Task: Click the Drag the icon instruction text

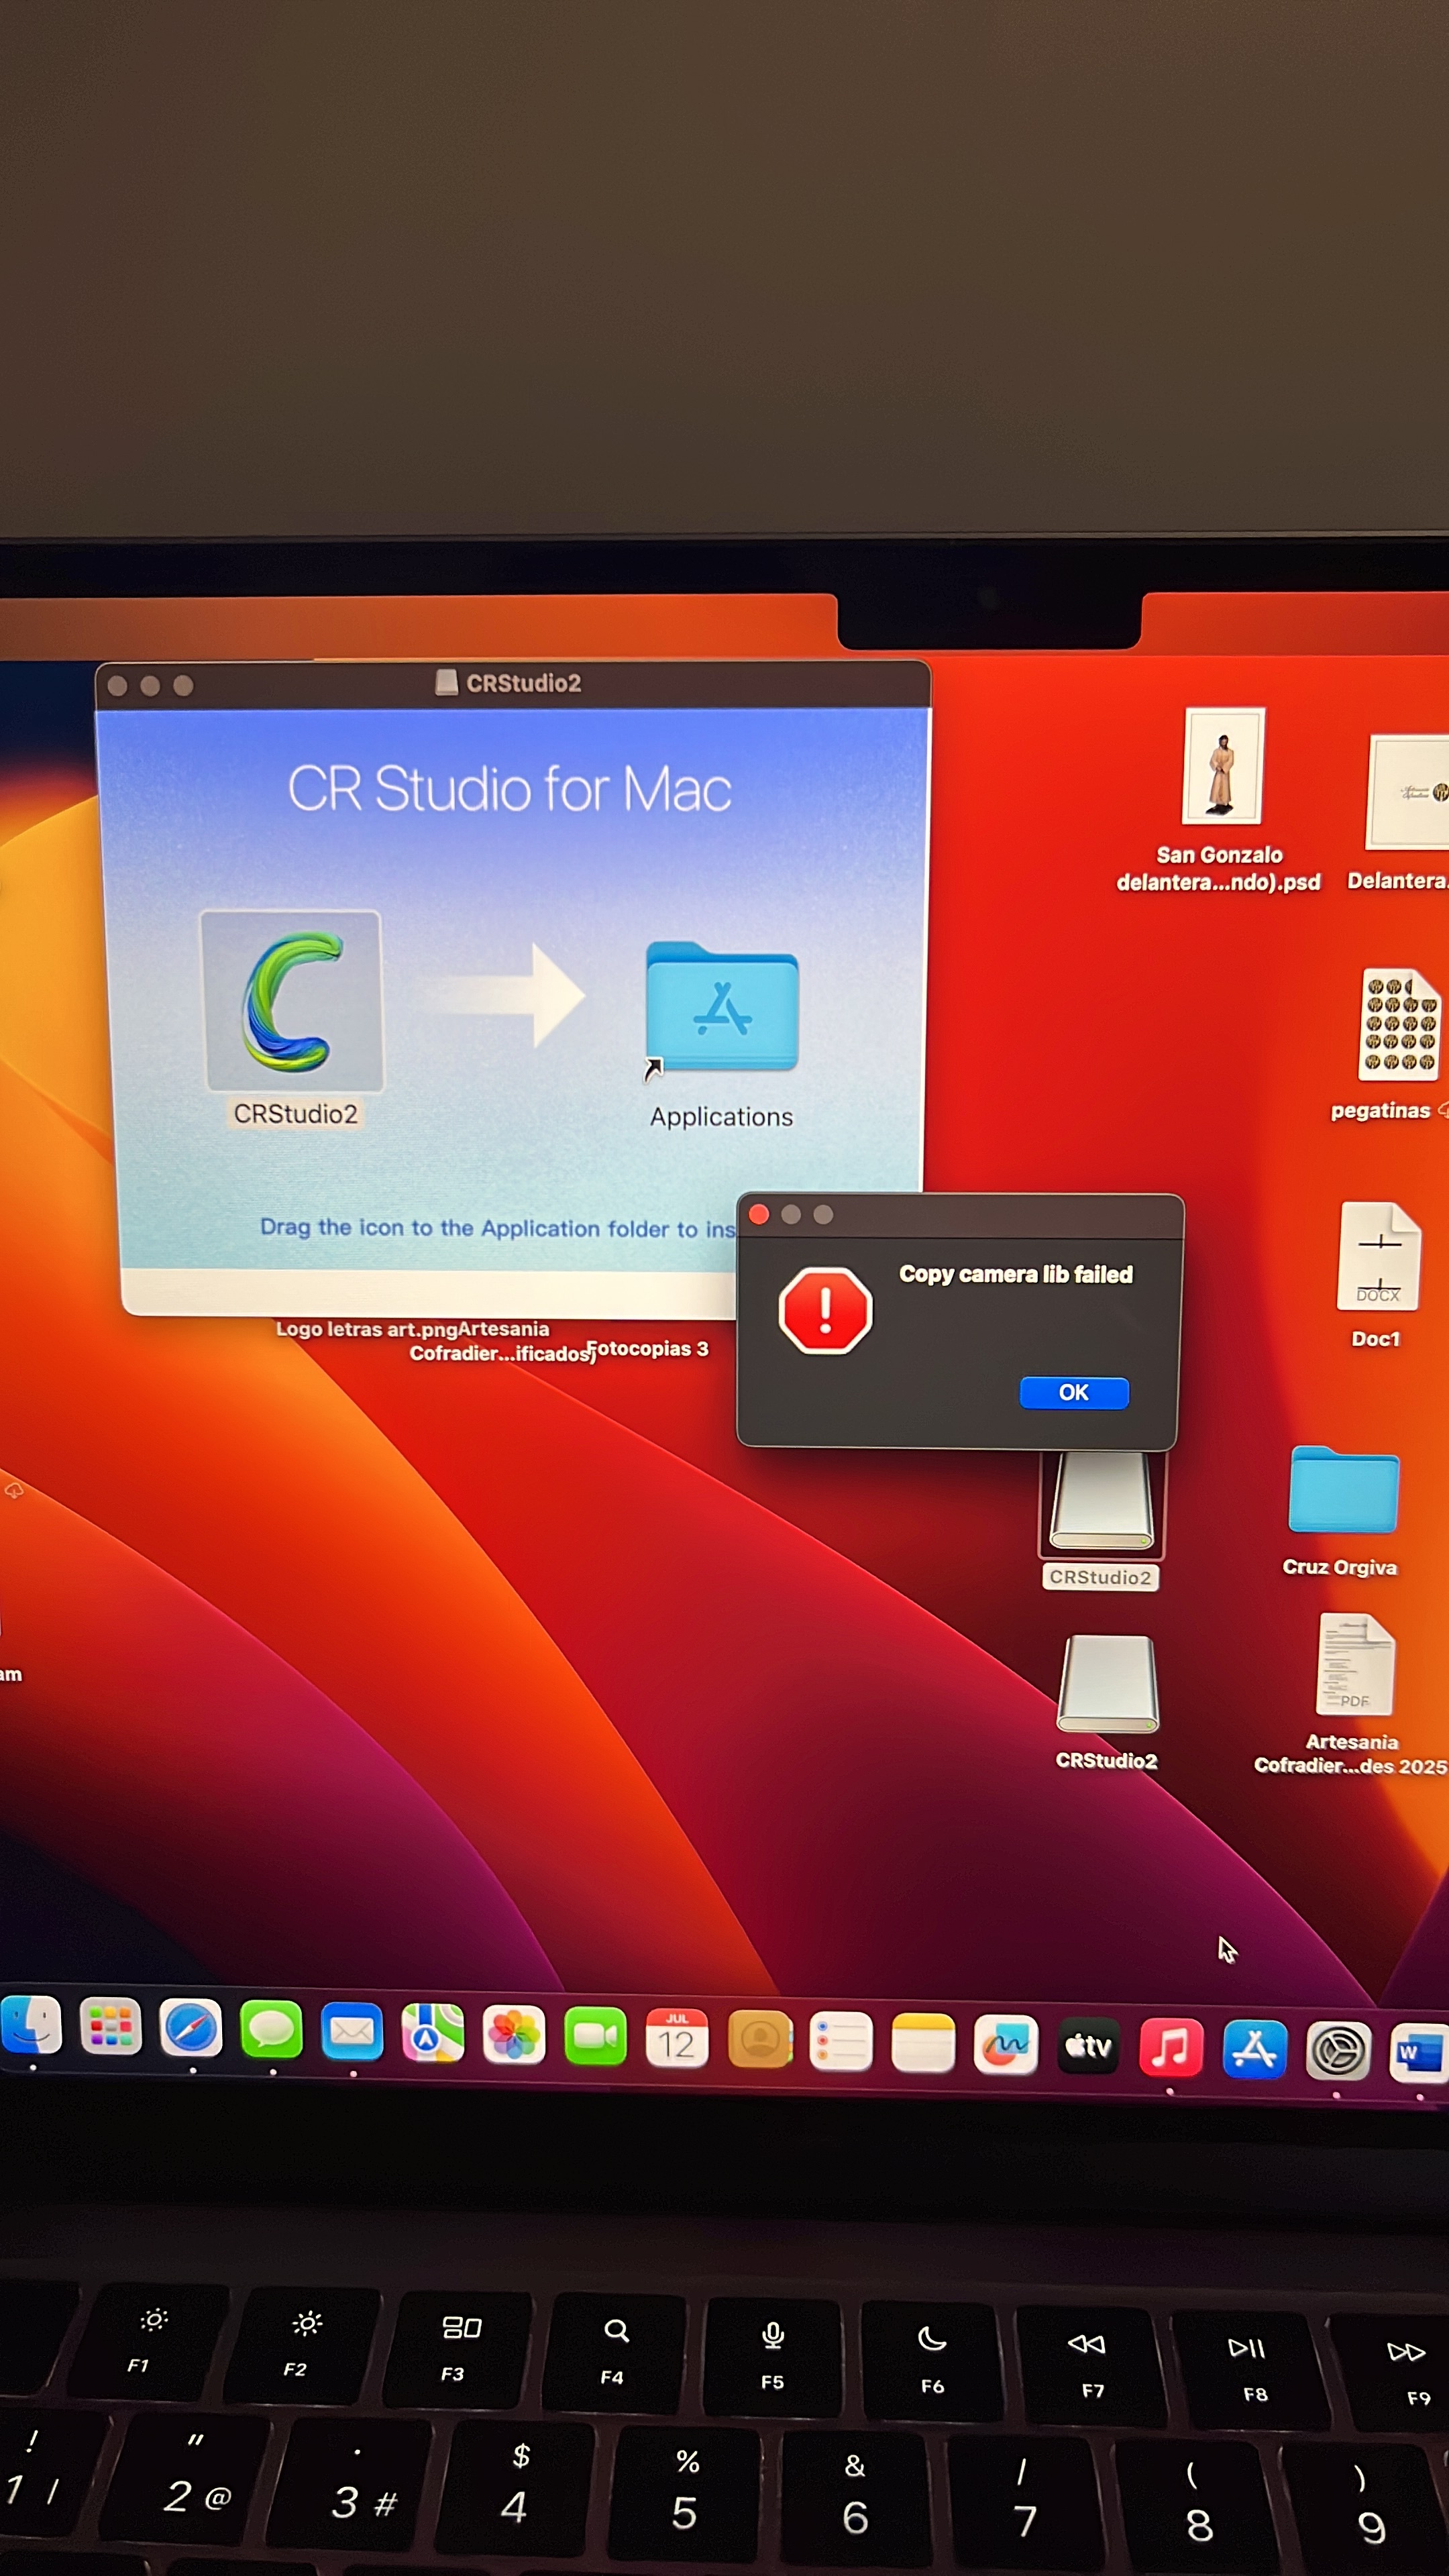Action: 498,1228
